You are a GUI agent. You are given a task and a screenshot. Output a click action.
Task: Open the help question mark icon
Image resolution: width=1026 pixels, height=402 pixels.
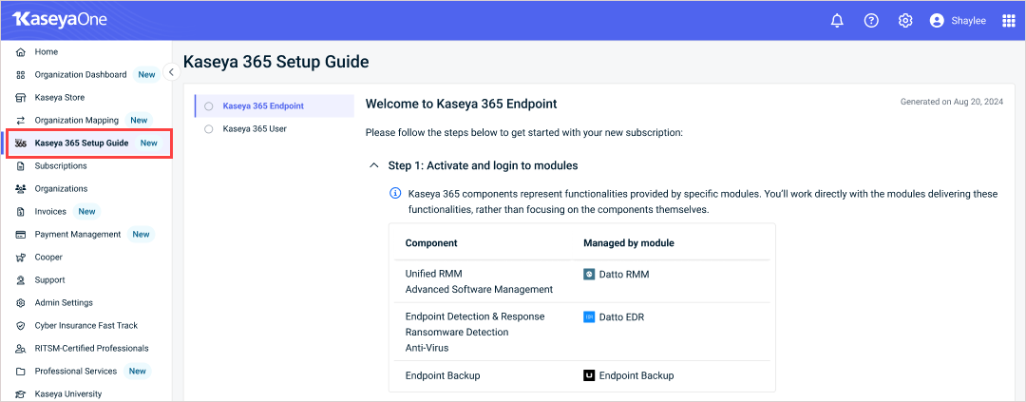pos(871,21)
